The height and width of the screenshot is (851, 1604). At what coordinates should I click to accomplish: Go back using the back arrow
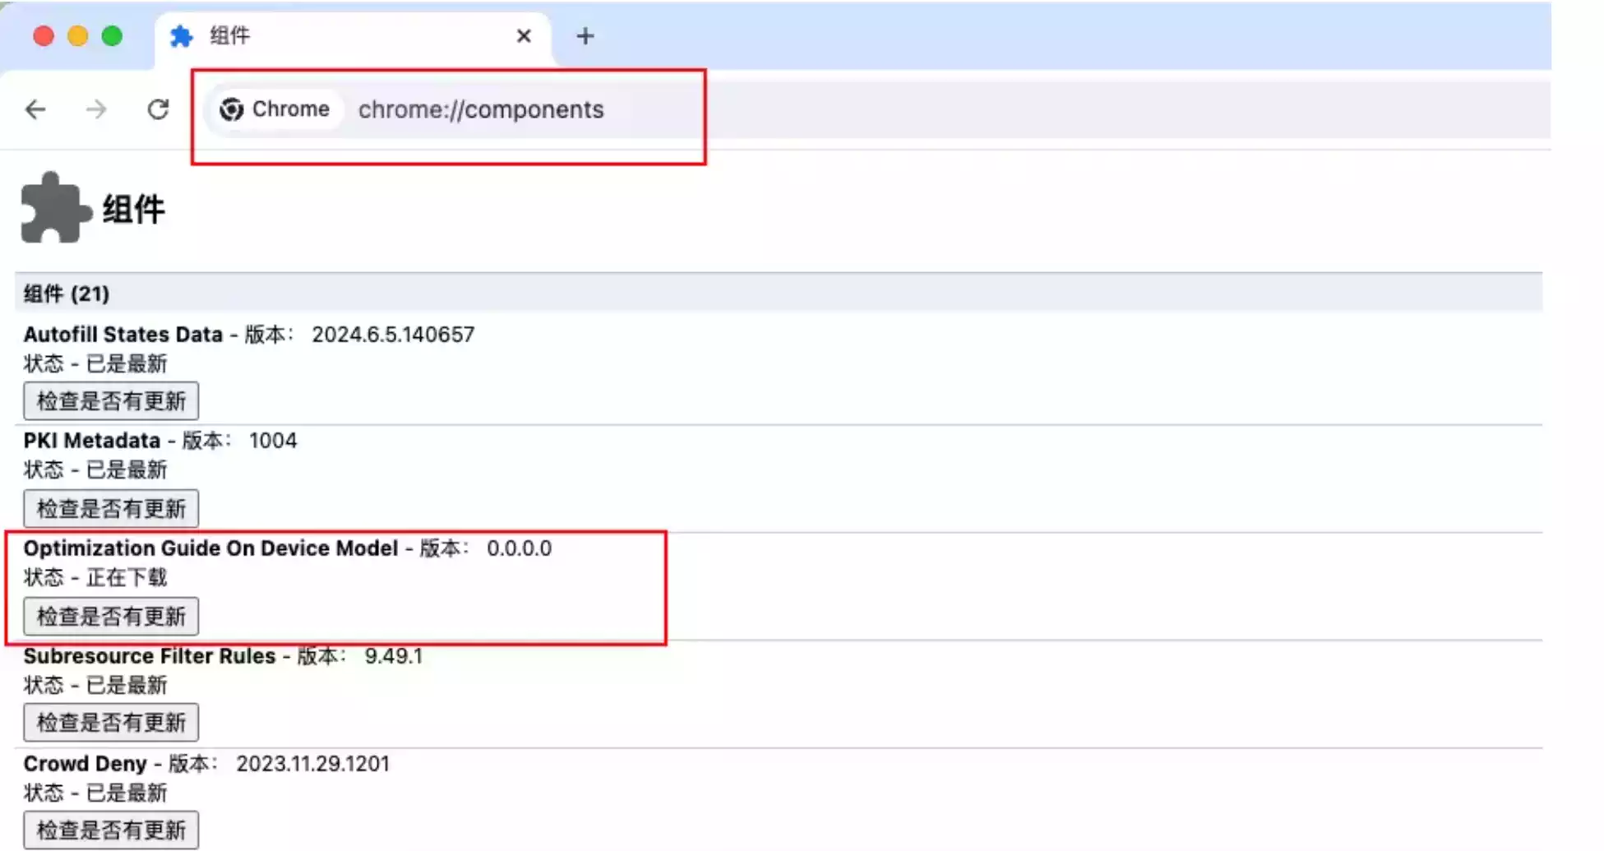(35, 109)
